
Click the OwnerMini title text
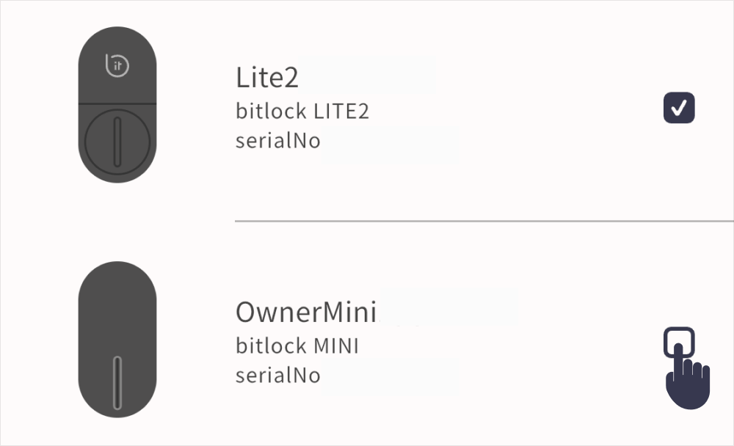[307, 312]
